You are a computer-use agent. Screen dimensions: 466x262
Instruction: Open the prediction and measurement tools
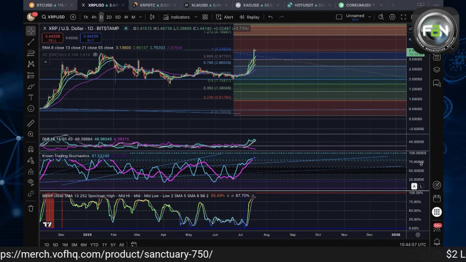point(31,75)
